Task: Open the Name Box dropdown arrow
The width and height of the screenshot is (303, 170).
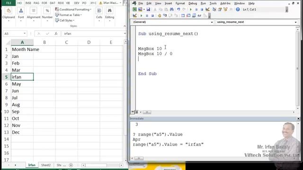Action: [25, 34]
